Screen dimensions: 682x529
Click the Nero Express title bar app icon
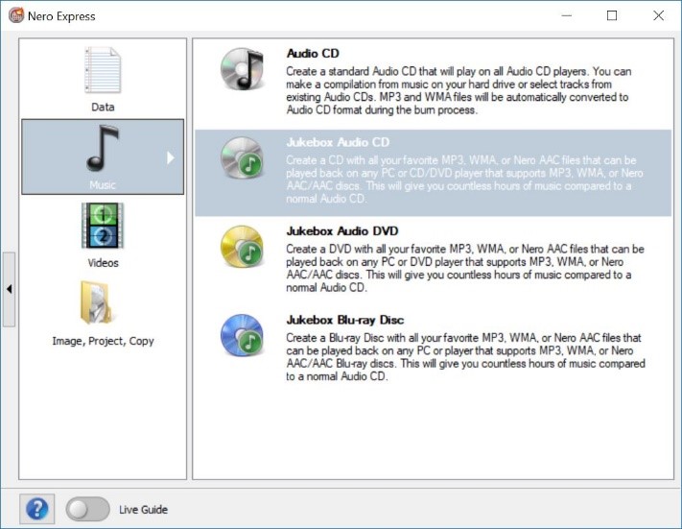point(16,16)
